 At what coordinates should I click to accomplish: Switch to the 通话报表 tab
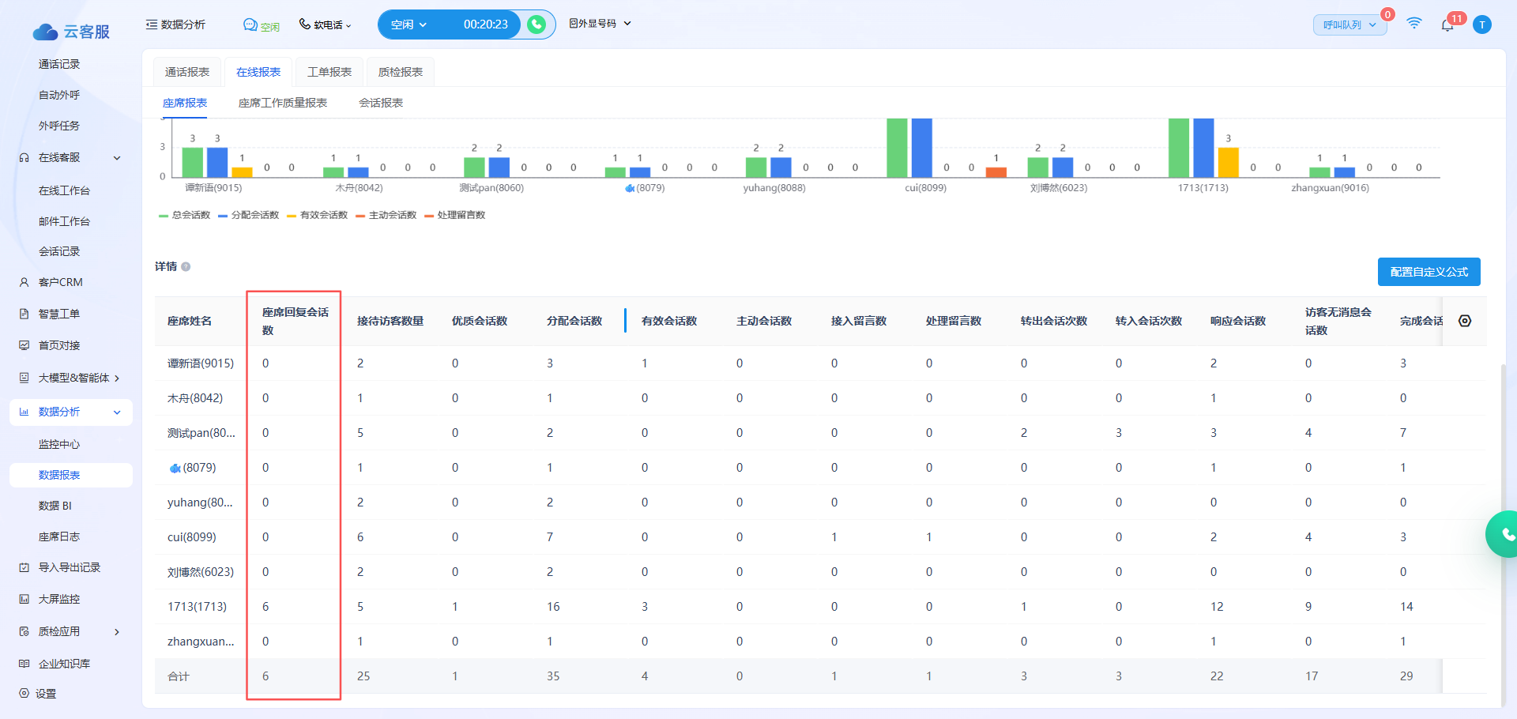click(x=187, y=72)
